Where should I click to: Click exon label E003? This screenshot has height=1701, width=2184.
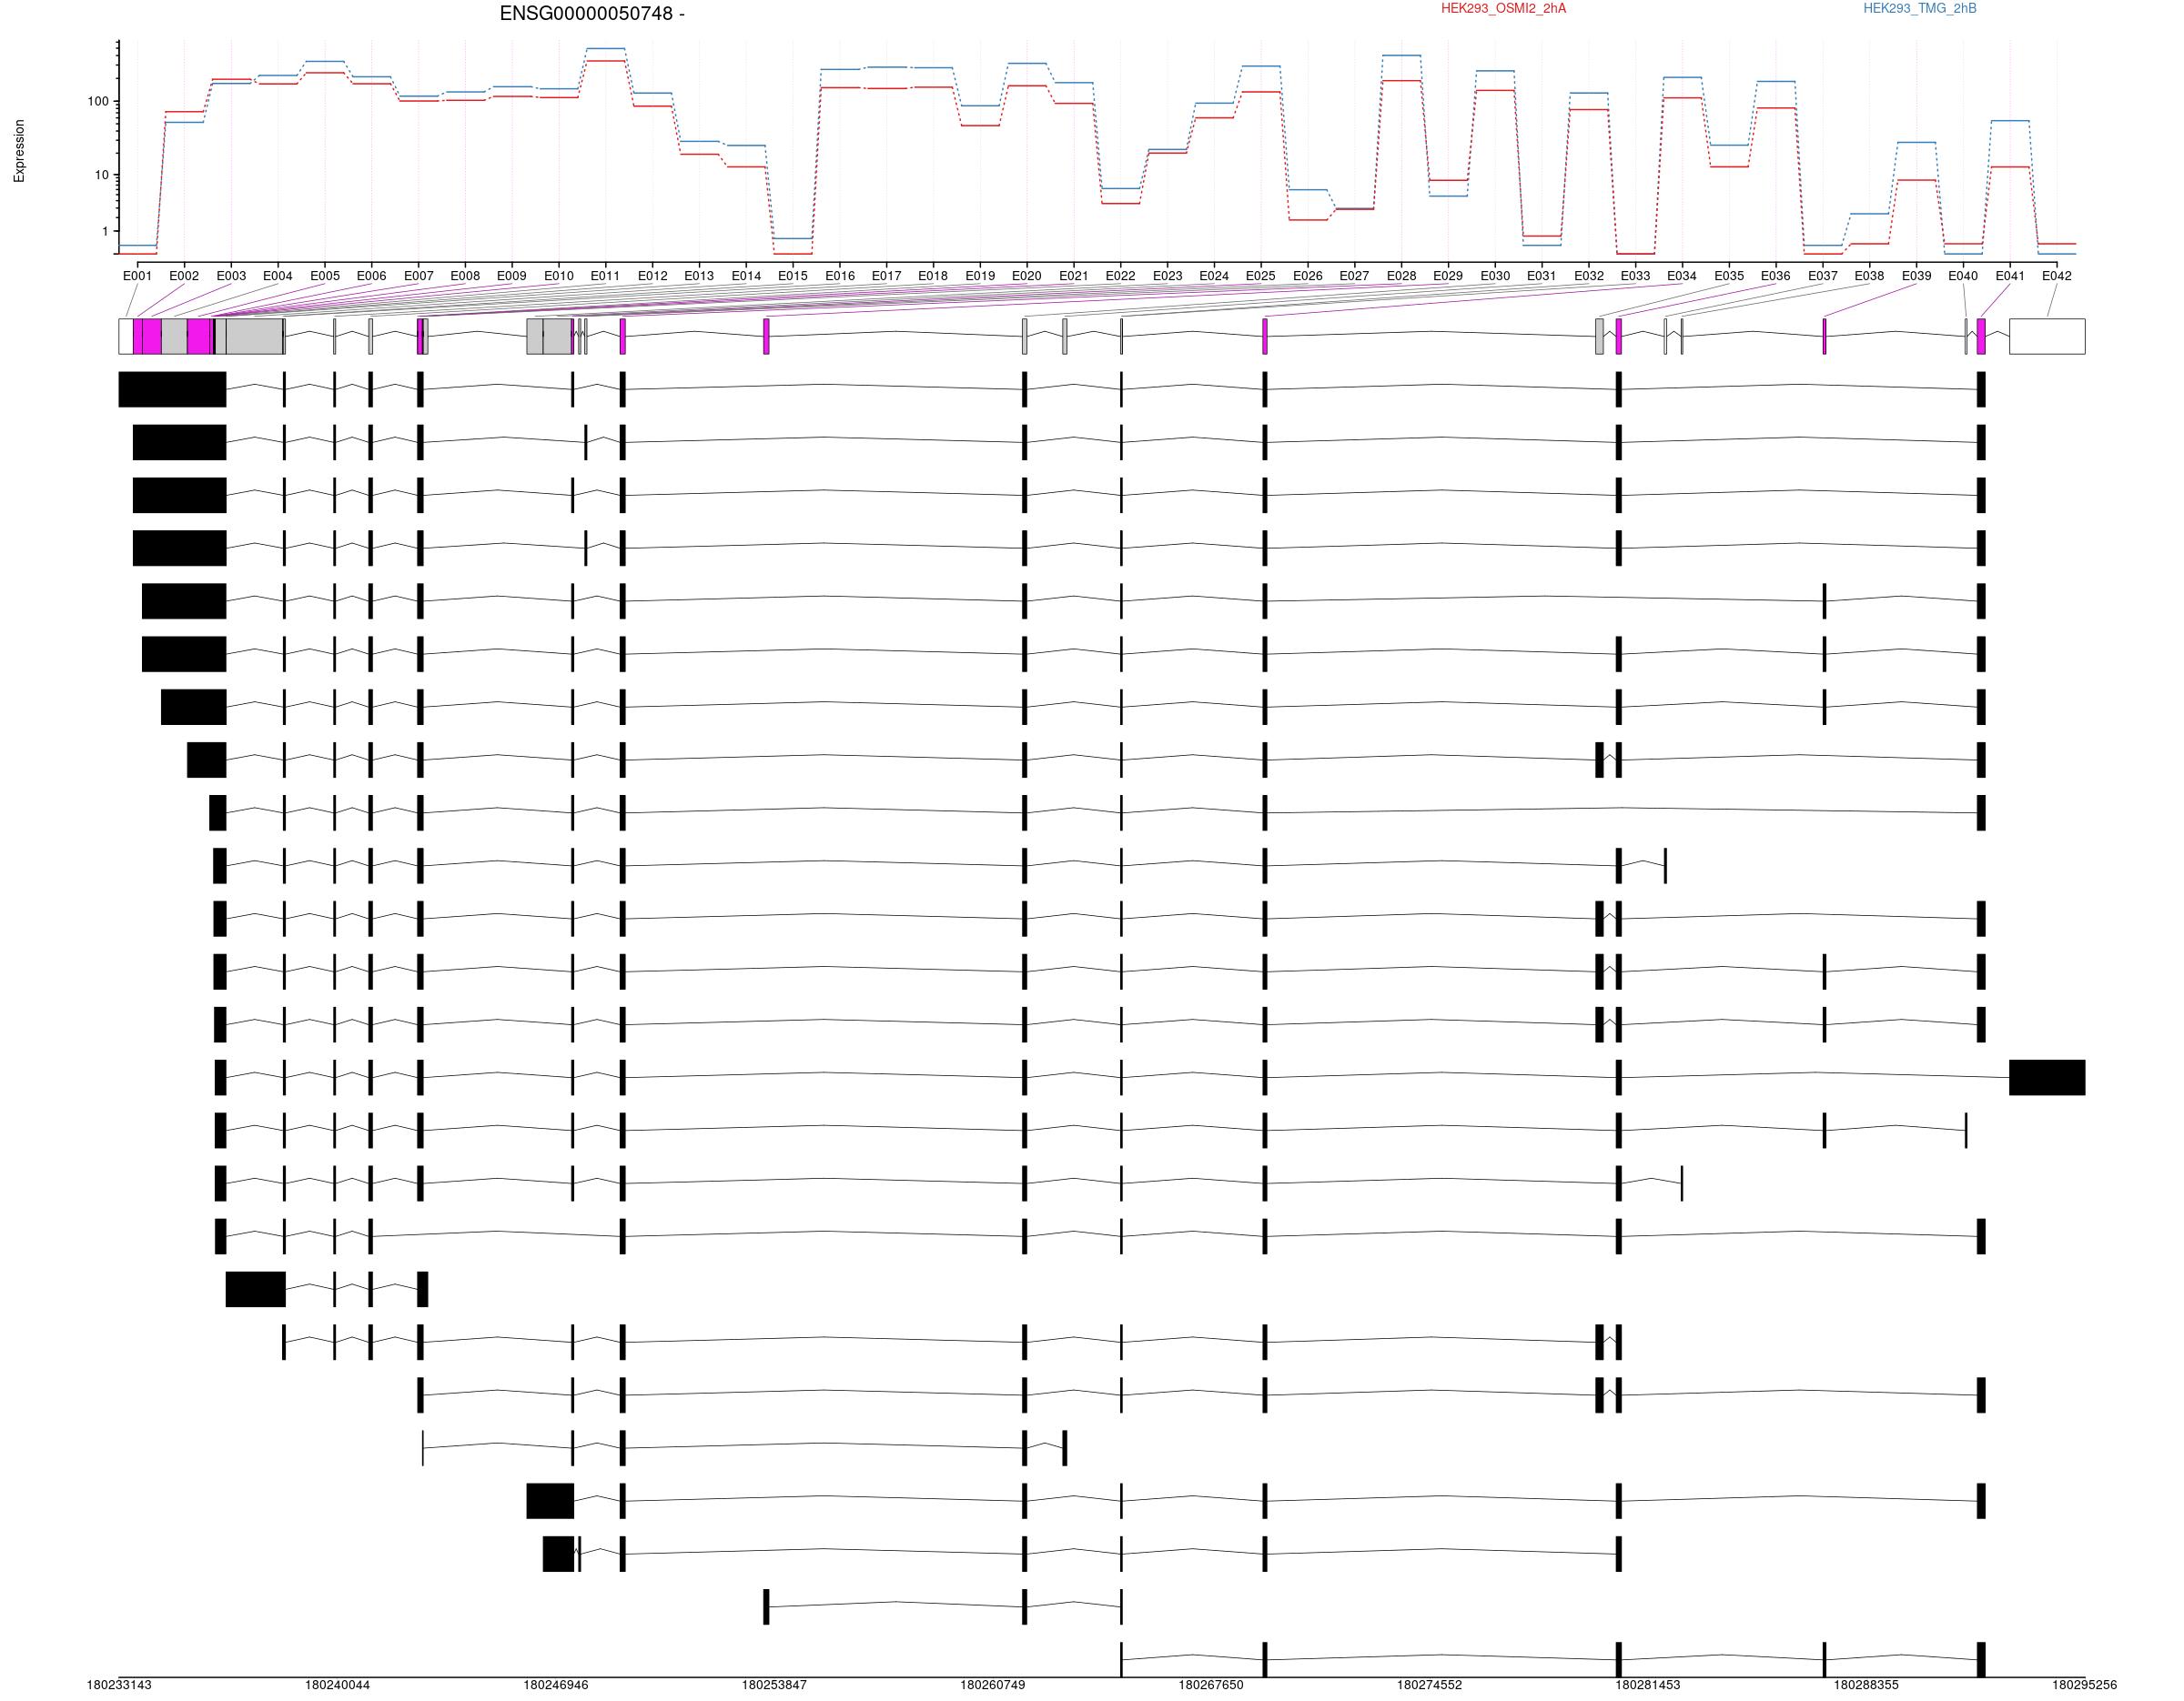pos(231,276)
